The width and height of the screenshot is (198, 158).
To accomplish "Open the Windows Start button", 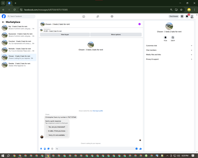I will pos(3,156).
